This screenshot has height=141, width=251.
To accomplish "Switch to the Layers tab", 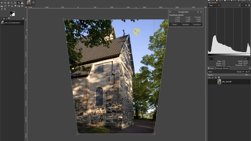I will (x=211, y=68).
